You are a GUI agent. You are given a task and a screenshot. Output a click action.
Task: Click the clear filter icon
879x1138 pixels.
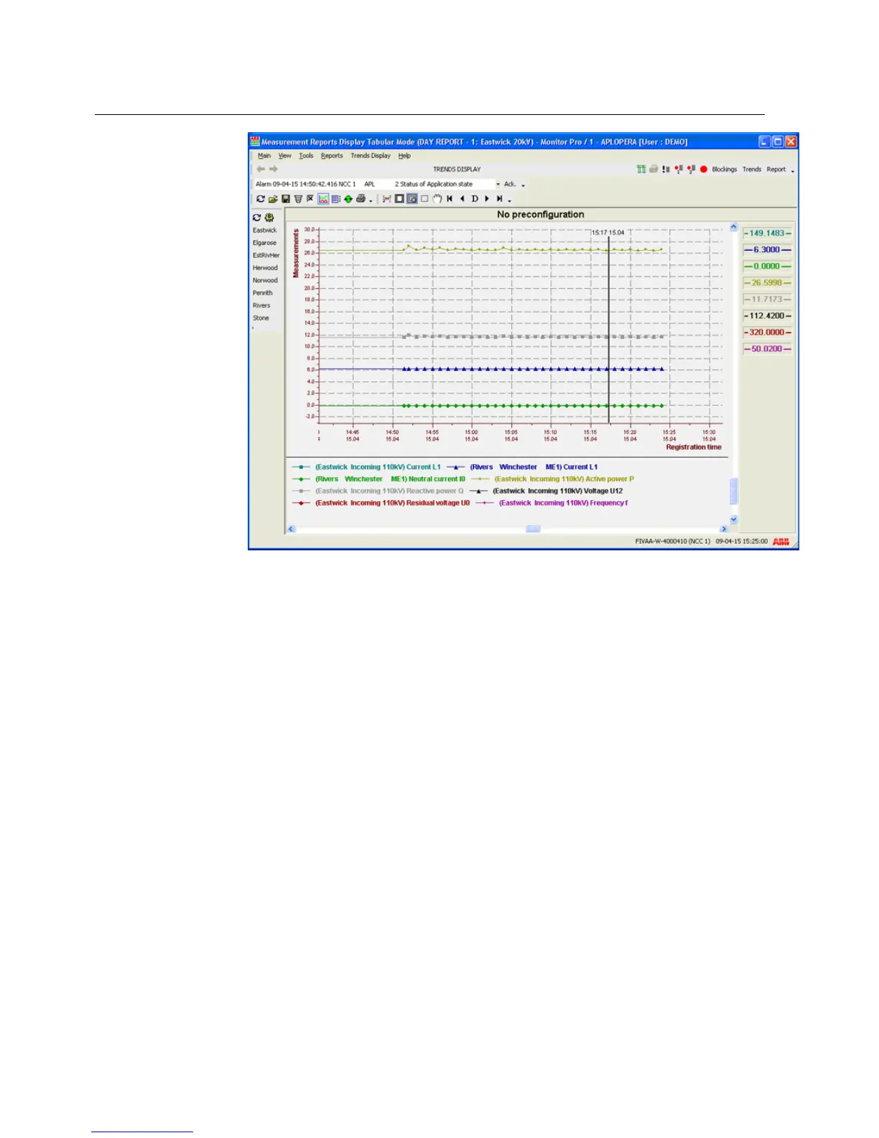pos(310,198)
